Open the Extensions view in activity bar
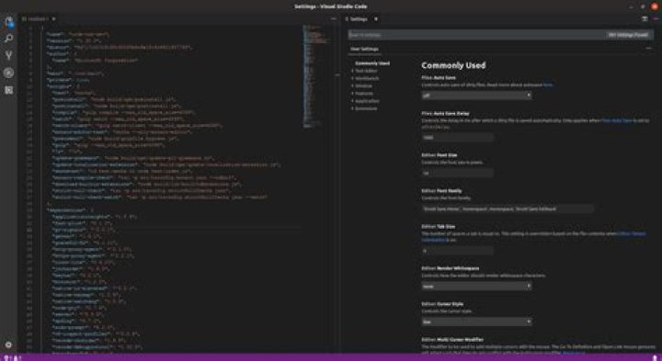Screen dimensions: 662x361 click(9, 90)
